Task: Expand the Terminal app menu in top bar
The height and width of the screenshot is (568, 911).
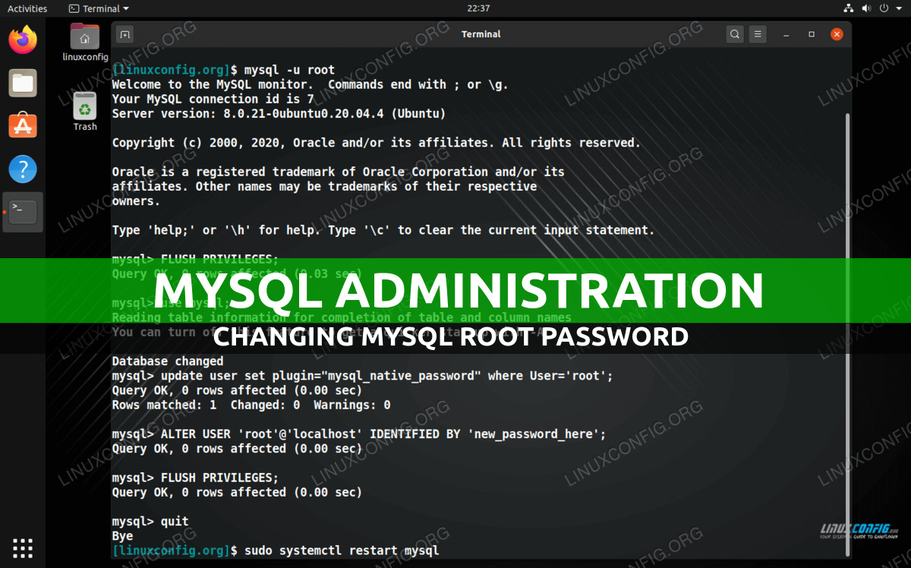Action: tap(99, 8)
